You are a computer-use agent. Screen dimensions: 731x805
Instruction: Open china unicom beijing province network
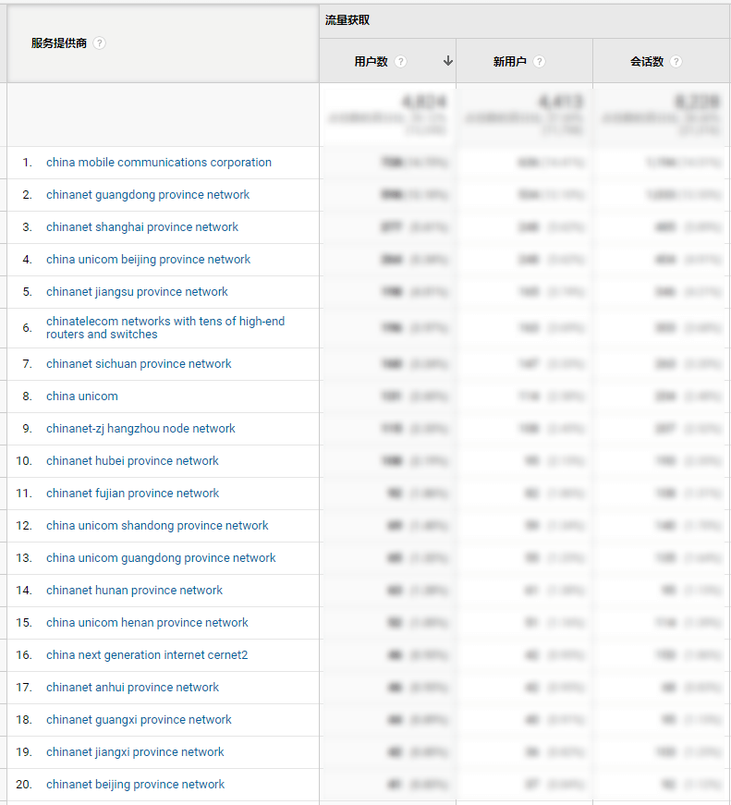(149, 260)
